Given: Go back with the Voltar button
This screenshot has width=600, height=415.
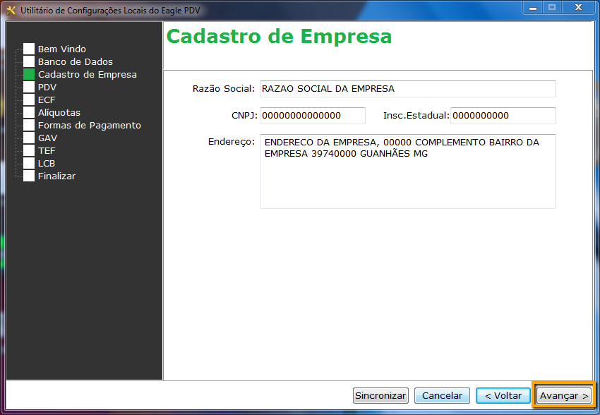Looking at the screenshot, I should tap(503, 395).
